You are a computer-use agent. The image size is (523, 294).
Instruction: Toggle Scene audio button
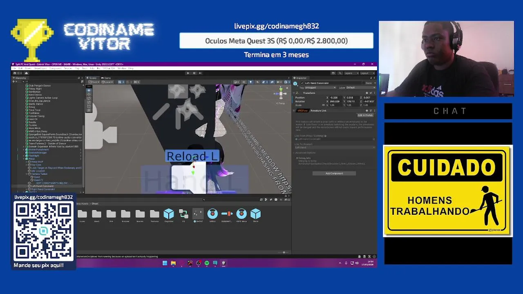point(257,82)
